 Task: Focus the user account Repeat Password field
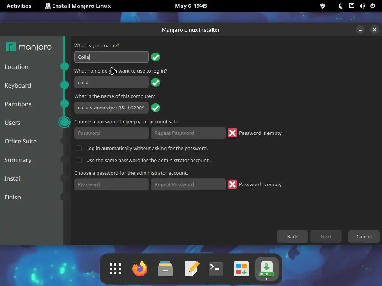[x=188, y=133]
